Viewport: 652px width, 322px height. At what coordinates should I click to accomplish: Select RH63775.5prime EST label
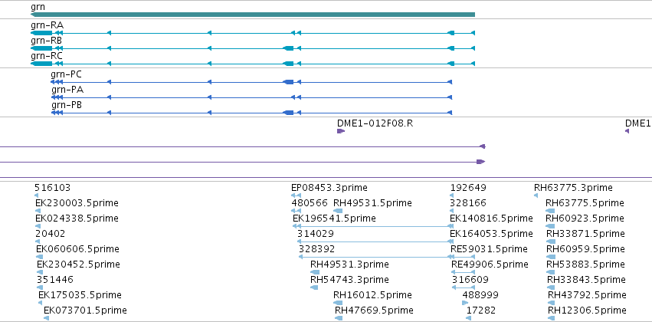click(x=585, y=203)
